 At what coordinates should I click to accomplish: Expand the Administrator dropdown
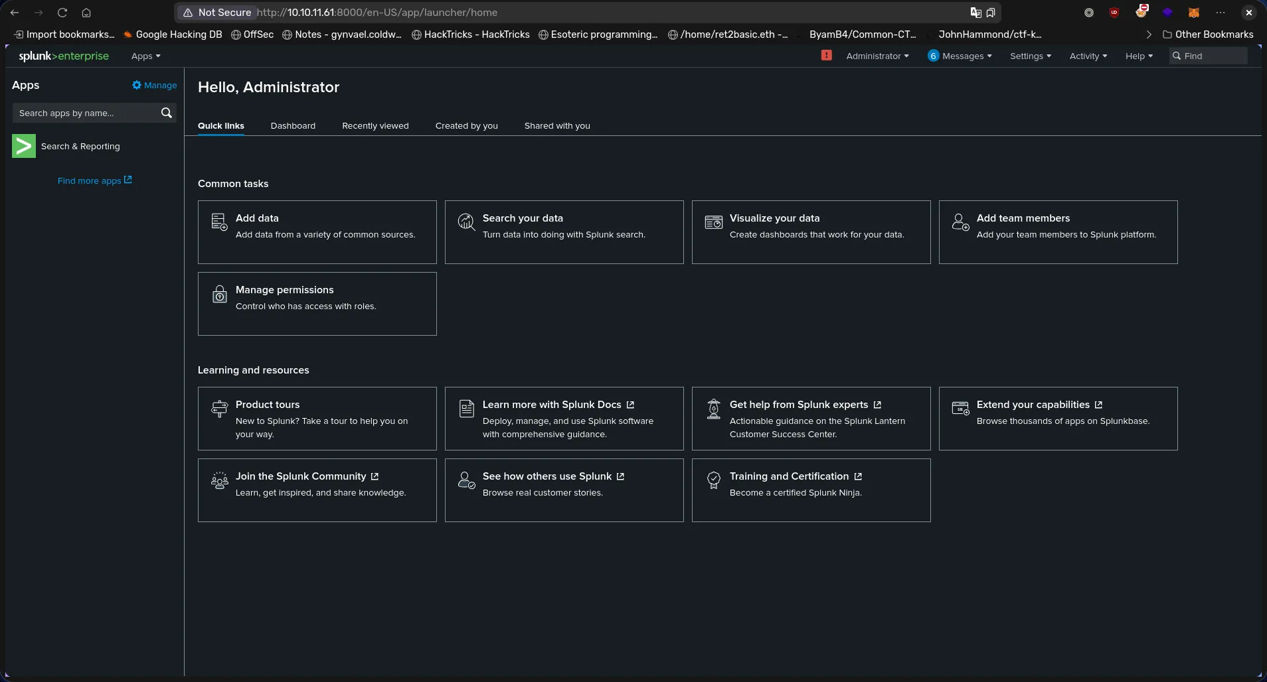(x=877, y=56)
